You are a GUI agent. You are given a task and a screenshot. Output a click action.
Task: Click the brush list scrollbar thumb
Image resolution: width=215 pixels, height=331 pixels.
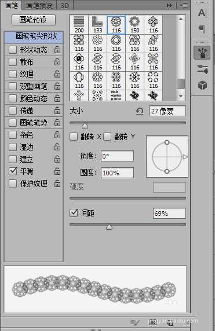[x=181, y=83]
